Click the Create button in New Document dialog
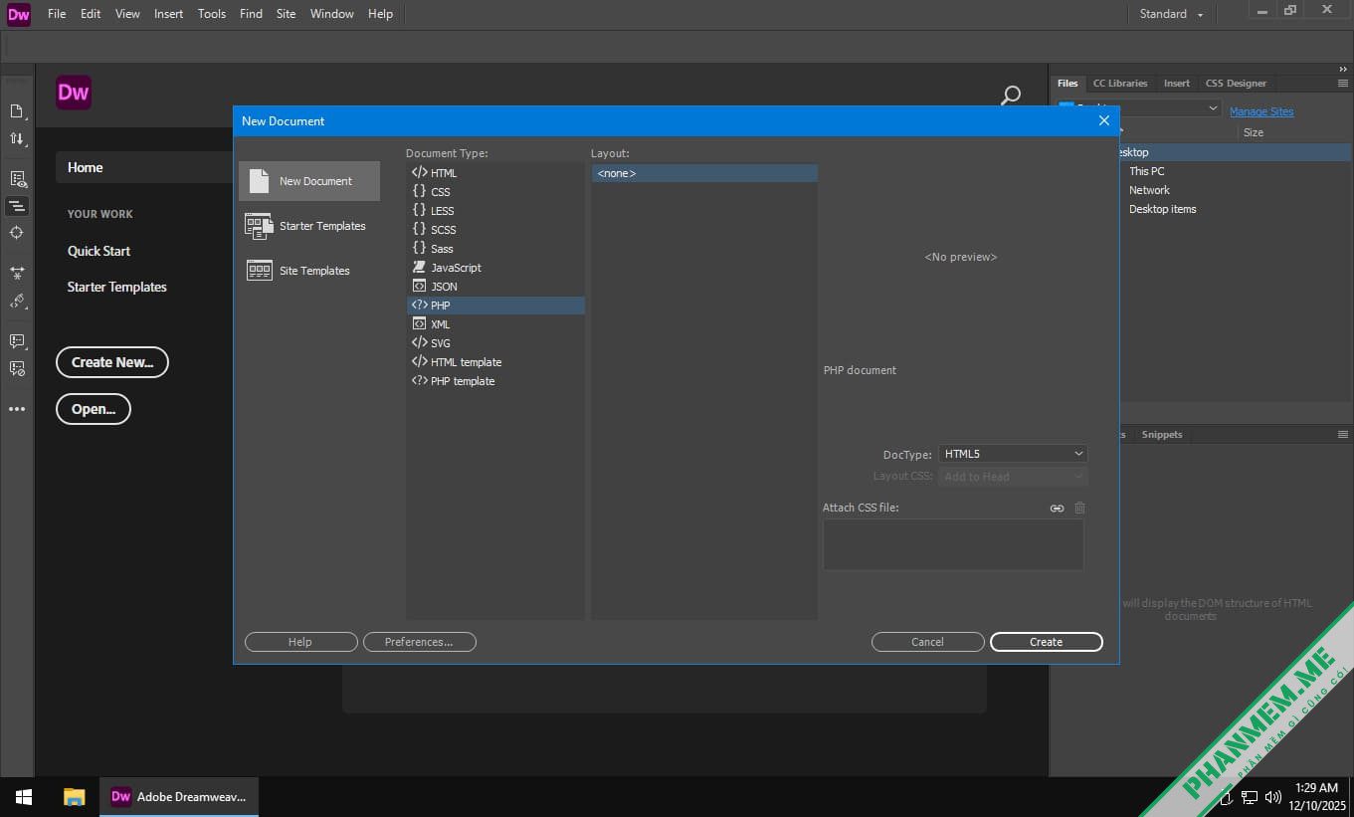Viewport: 1354px width, 817px height. tap(1047, 642)
